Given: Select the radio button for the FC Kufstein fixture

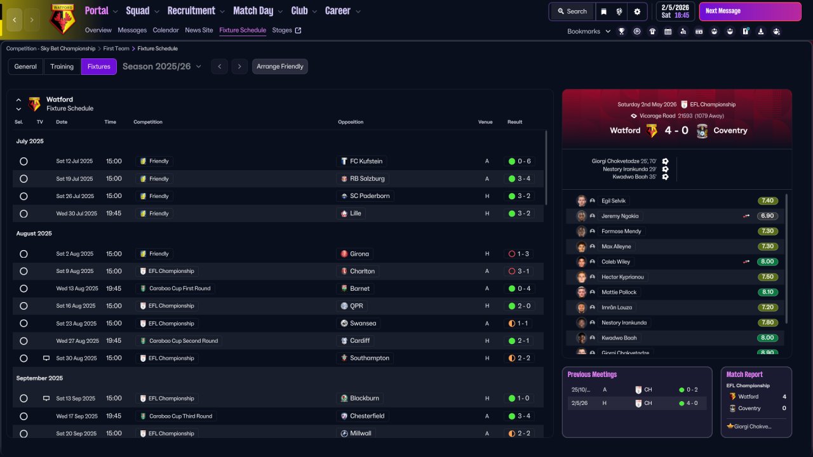Looking at the screenshot, I should tap(24, 161).
